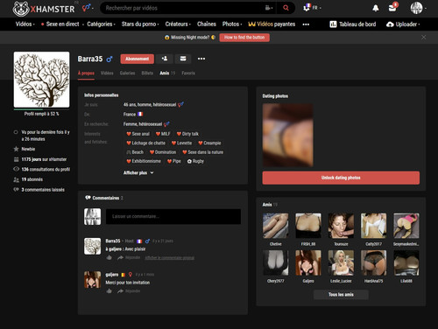Select the À propos tab
Viewport: 438px width, 329px height.
click(x=86, y=73)
